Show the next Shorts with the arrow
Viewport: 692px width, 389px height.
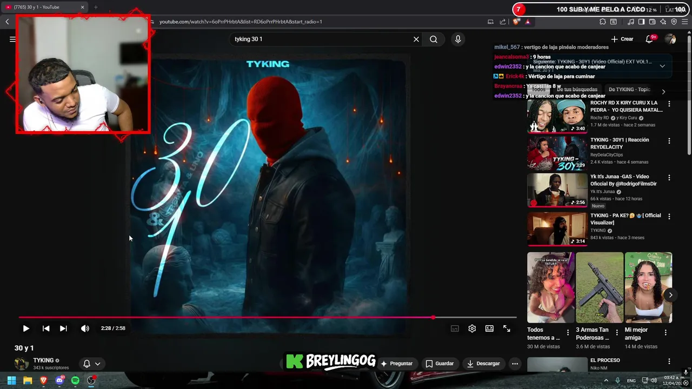point(670,295)
